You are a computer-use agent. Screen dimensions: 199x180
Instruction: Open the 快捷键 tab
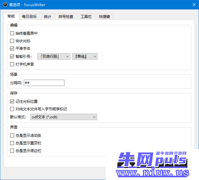point(104,17)
